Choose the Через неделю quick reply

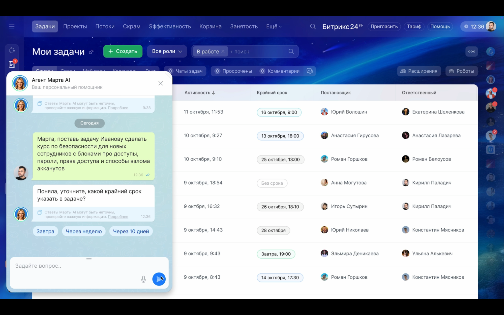click(x=84, y=231)
